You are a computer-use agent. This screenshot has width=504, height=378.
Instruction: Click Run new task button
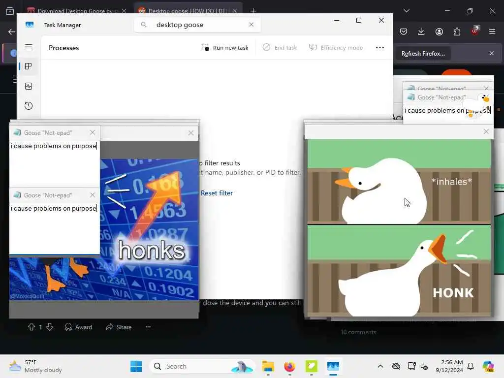coord(225,48)
